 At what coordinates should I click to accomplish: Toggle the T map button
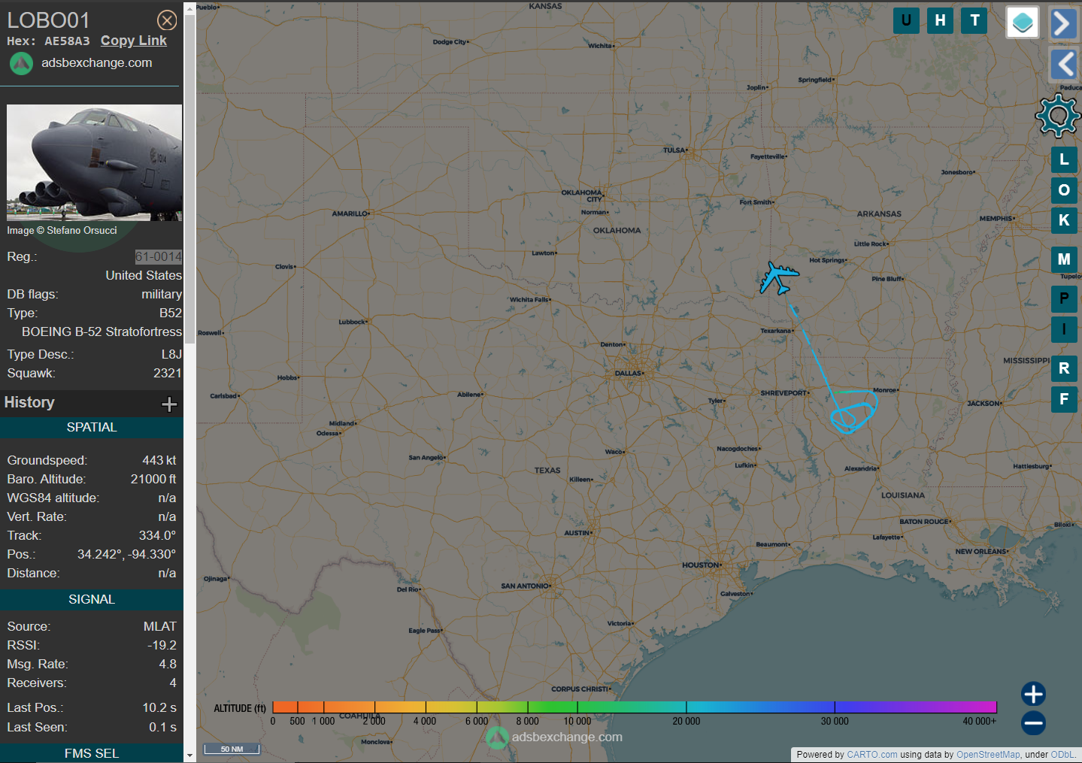pos(974,20)
